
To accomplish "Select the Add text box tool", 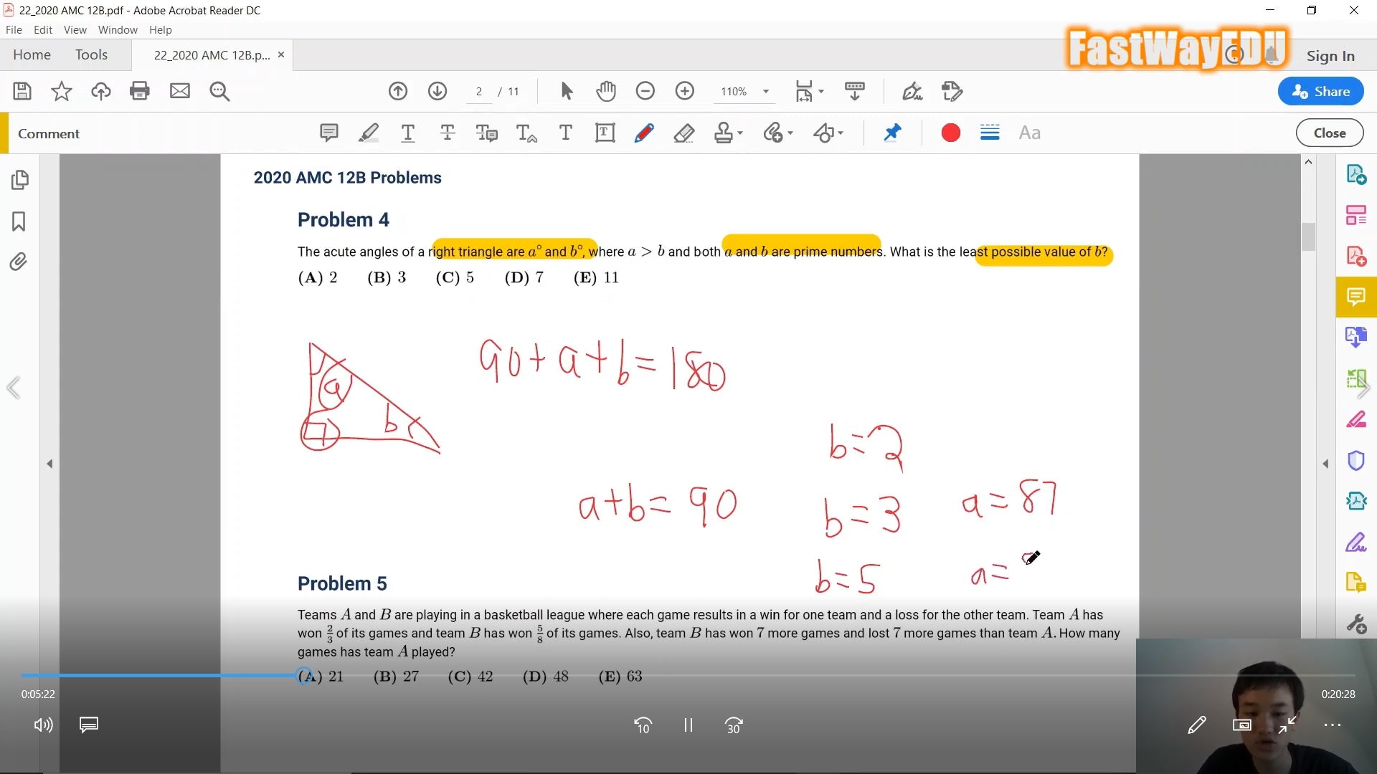I will coord(605,133).
